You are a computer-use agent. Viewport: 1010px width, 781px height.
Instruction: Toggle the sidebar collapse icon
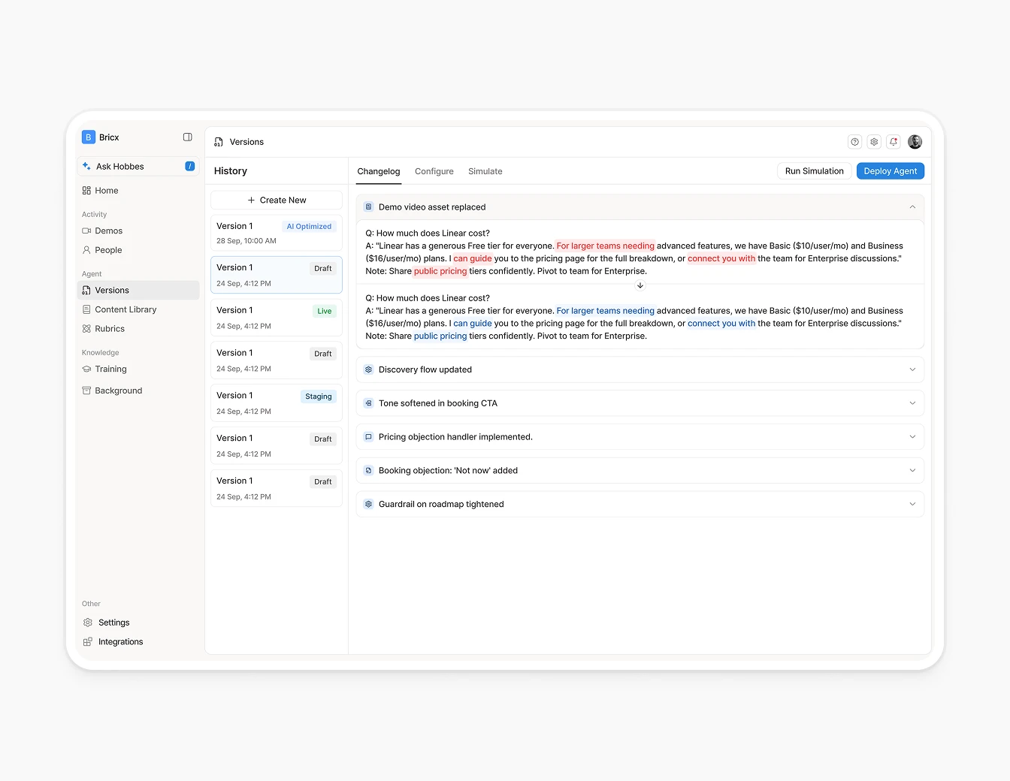[188, 137]
